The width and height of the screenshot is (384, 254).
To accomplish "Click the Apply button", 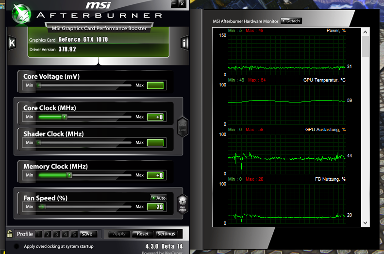I will pyautogui.click(x=119, y=234).
